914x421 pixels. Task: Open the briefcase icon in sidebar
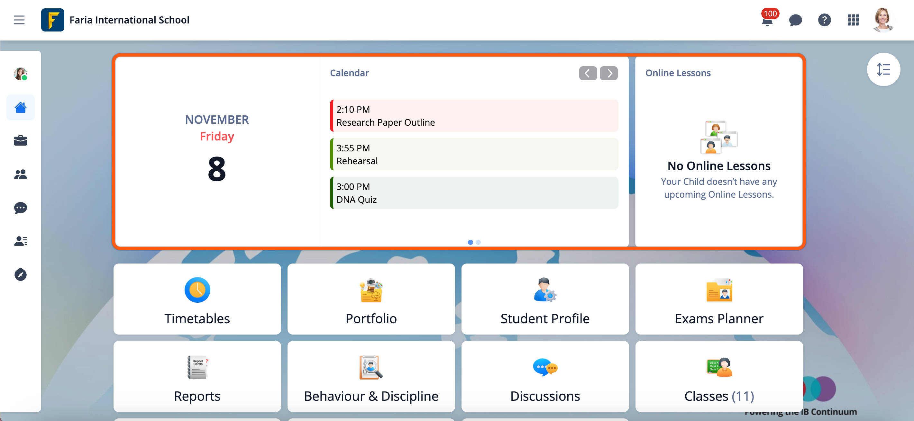(x=21, y=141)
